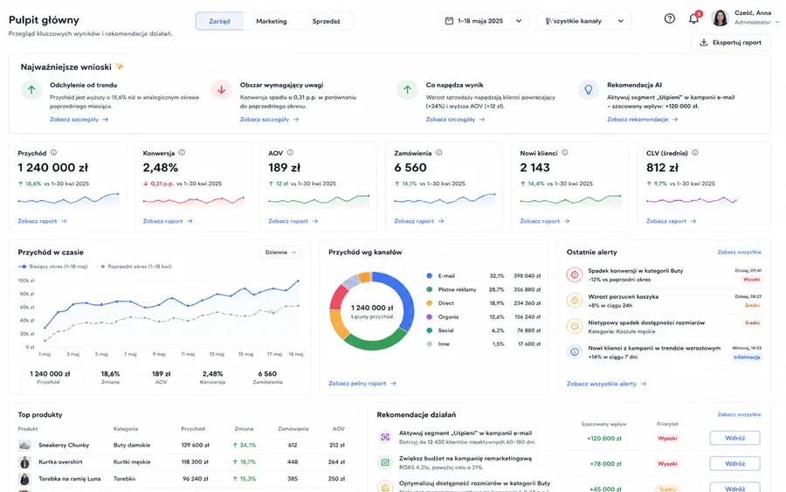Click Wdróż for Zwiększ budżet na kampanię remarketingową
This screenshot has width=786, height=492.
(734, 463)
